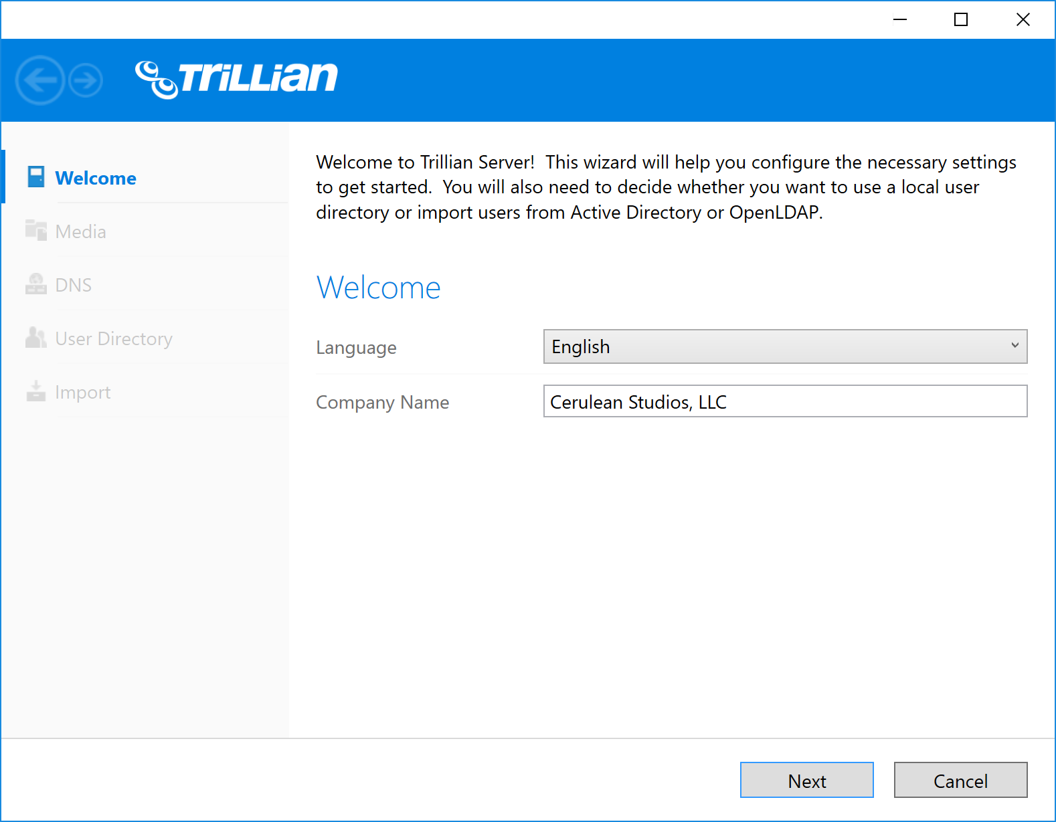Click the introductory Welcome to Trillian Server paragraph
Screen dimensions: 1056x822
(666, 187)
